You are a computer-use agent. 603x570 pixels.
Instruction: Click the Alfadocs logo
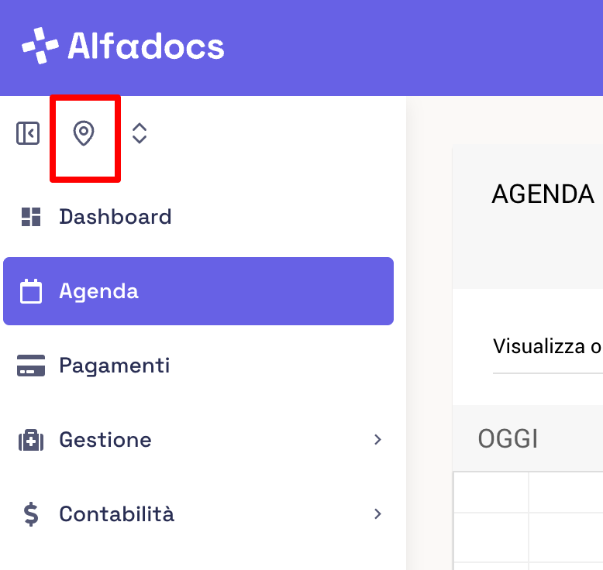point(122,46)
